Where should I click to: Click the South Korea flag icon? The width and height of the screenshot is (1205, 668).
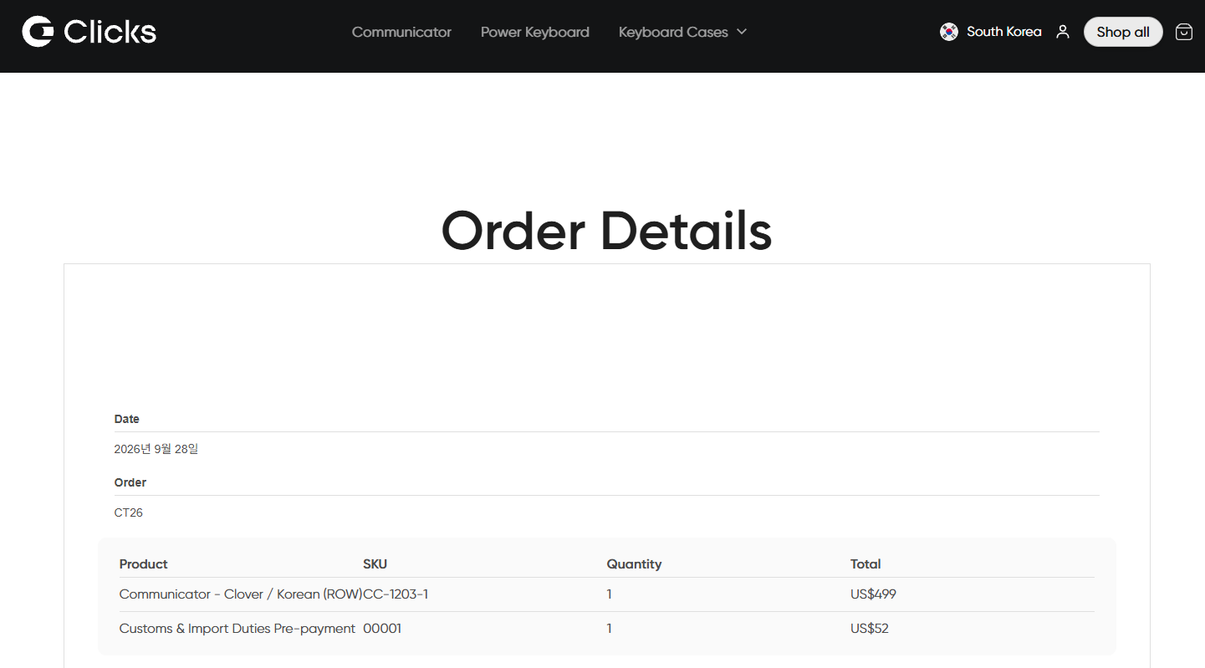948,32
